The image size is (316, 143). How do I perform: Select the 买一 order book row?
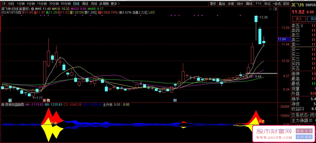[x=304, y=49]
